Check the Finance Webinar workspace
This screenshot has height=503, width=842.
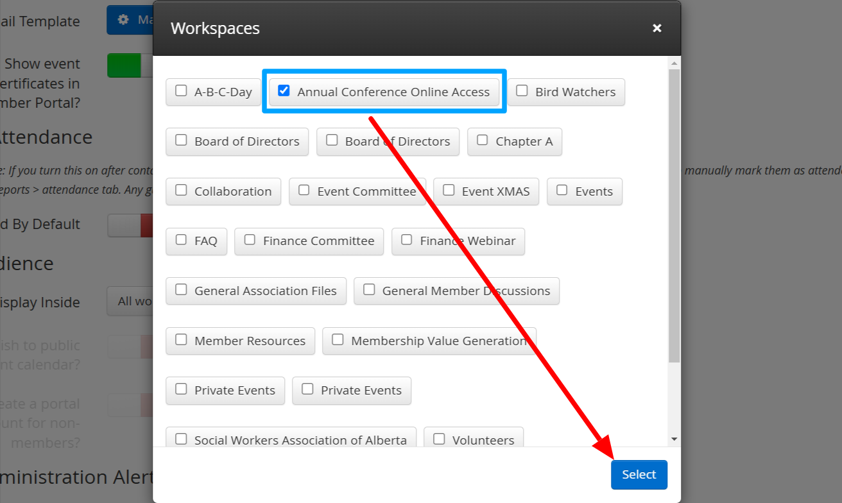click(407, 240)
